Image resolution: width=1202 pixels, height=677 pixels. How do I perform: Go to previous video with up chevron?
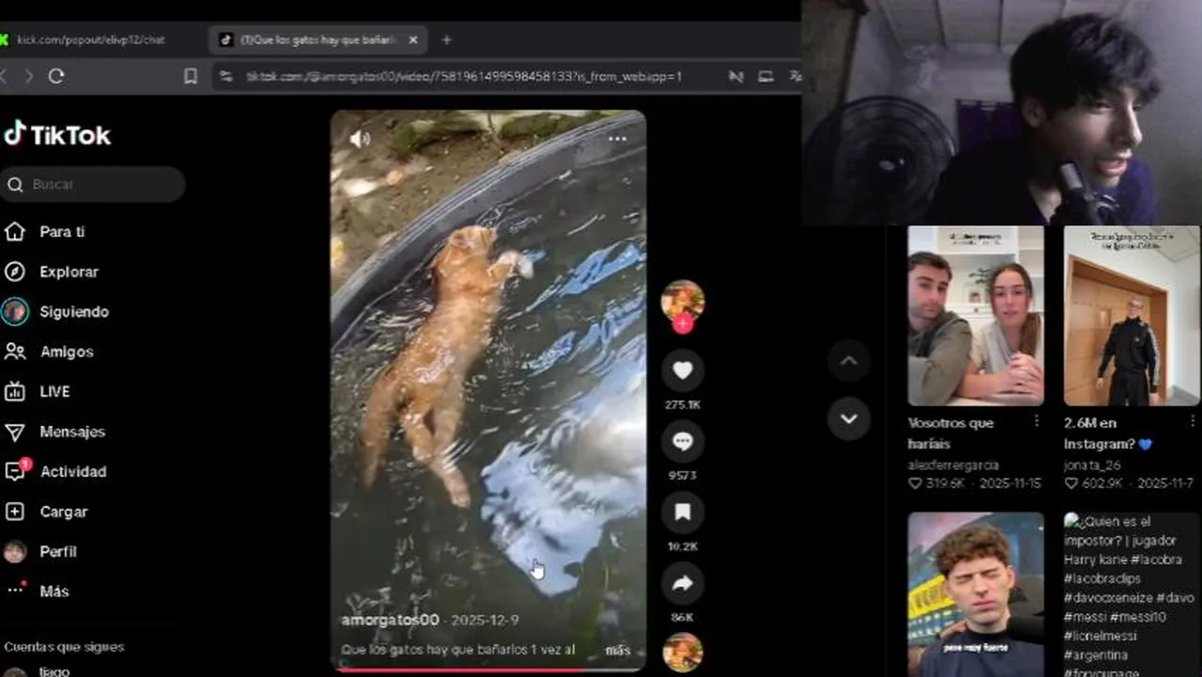coord(848,361)
